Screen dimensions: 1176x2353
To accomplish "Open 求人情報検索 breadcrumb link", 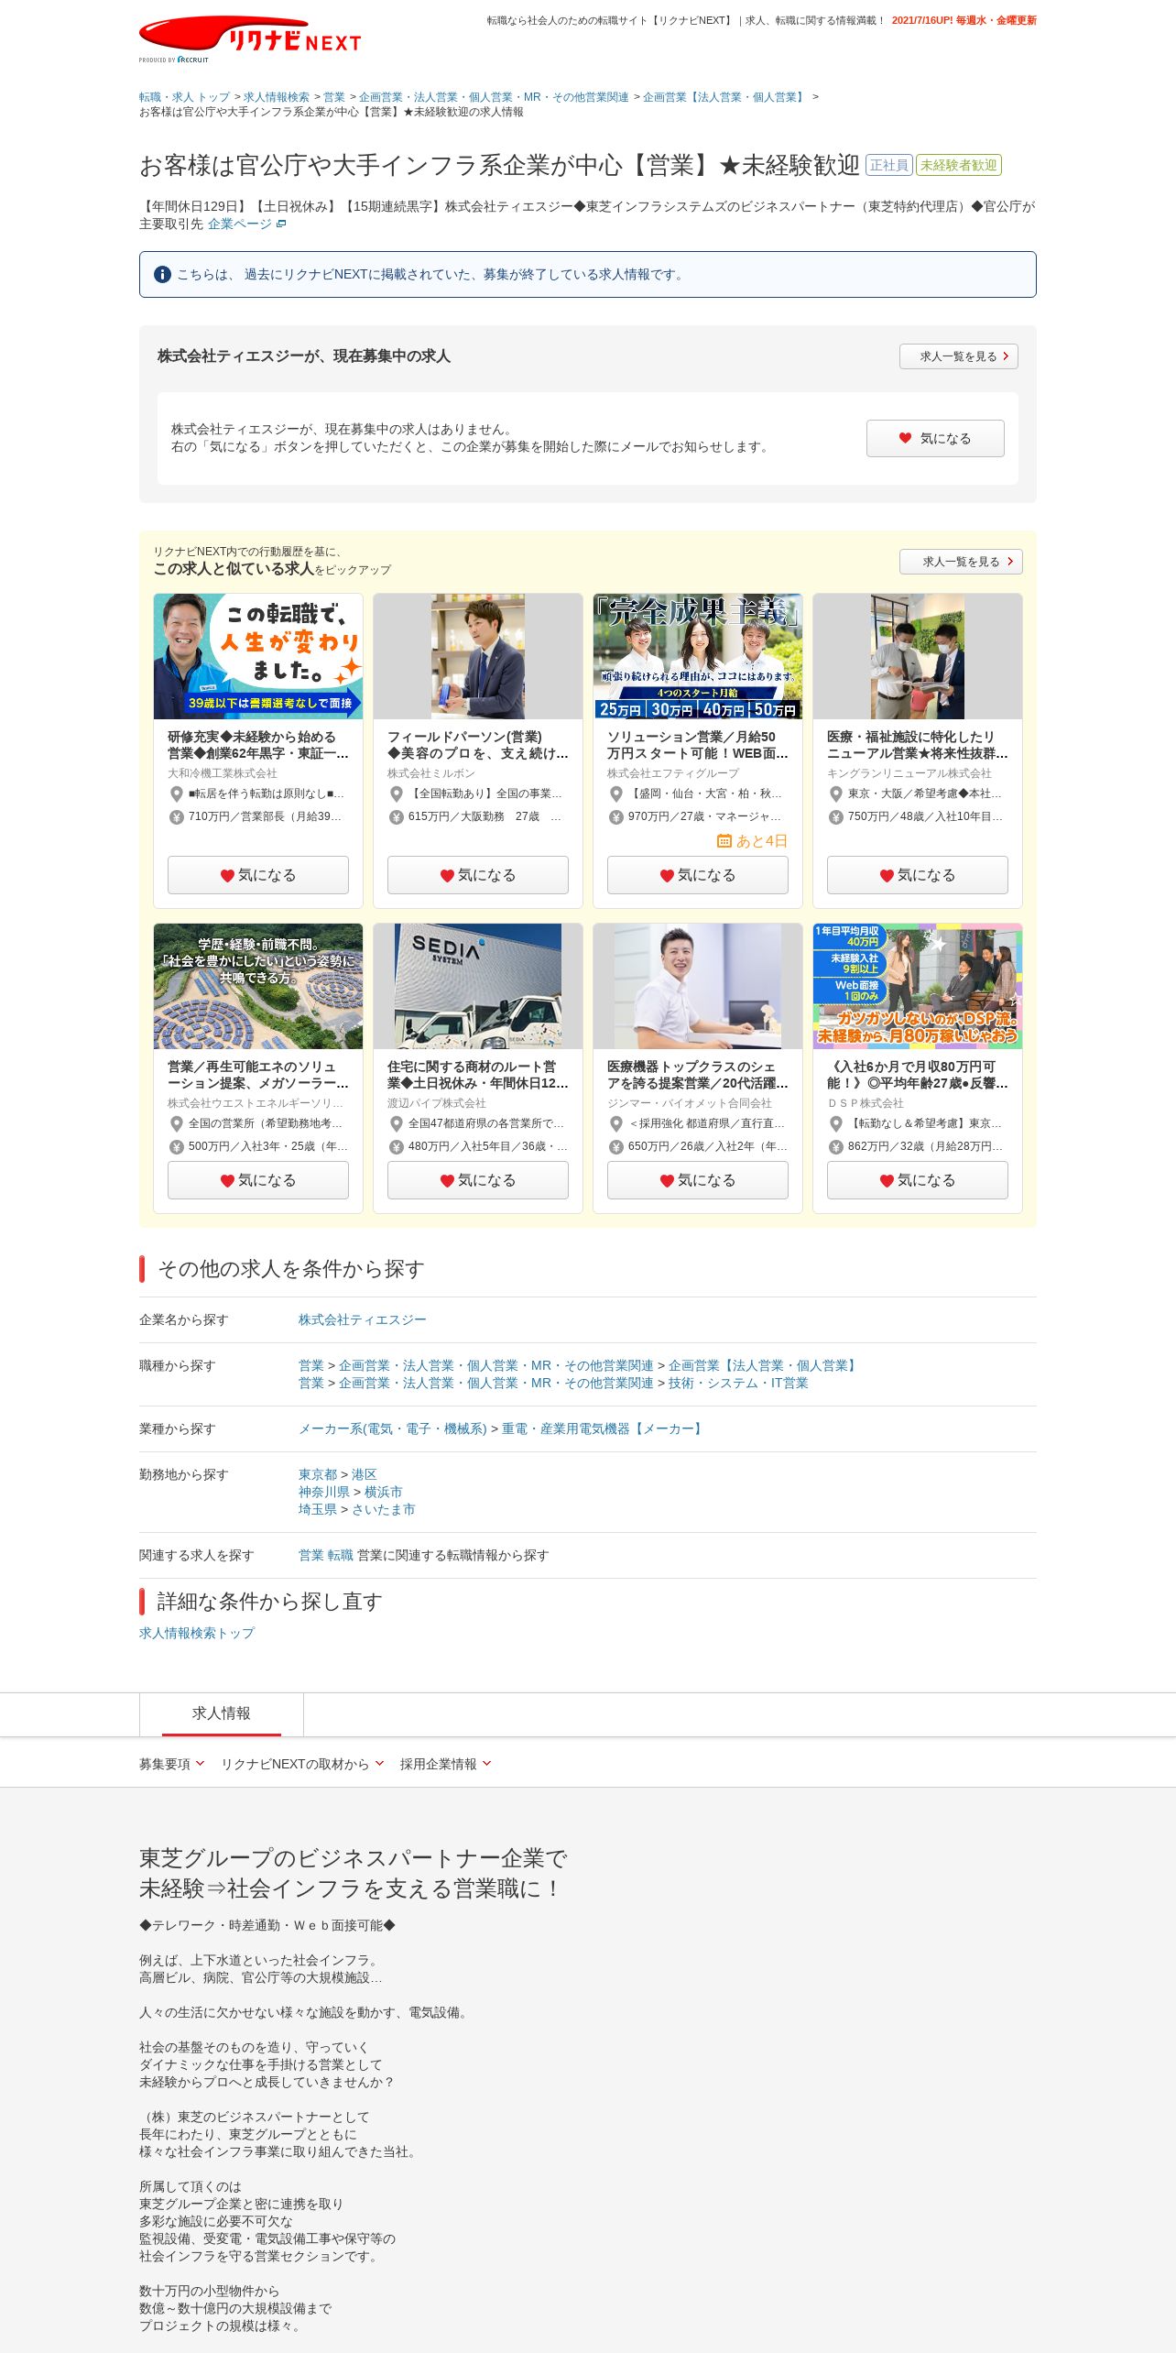I will (277, 97).
